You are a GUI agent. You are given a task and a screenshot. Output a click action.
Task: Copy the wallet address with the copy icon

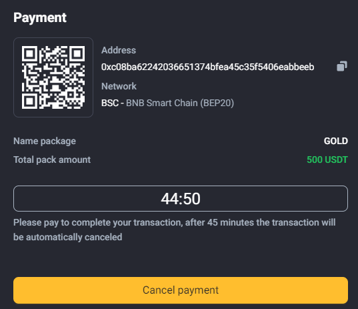pos(342,66)
